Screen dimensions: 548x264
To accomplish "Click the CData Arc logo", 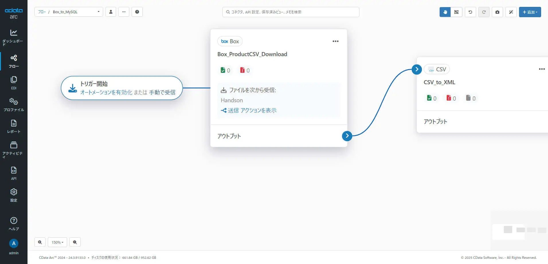I will point(13,13).
